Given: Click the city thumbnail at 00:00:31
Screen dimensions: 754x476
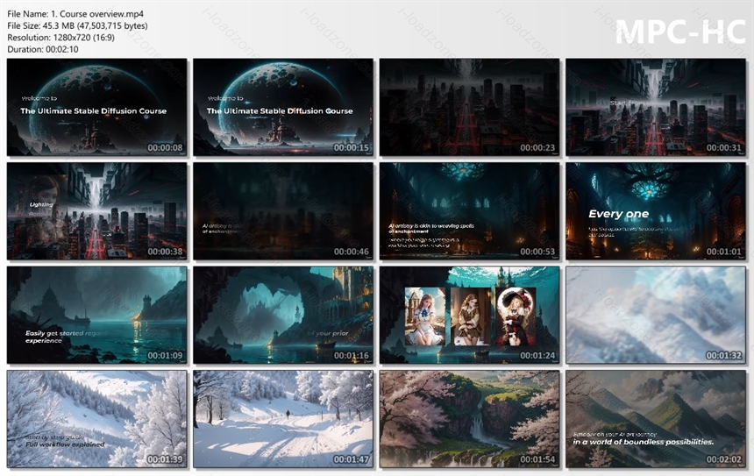Looking at the screenshot, I should 656,107.
